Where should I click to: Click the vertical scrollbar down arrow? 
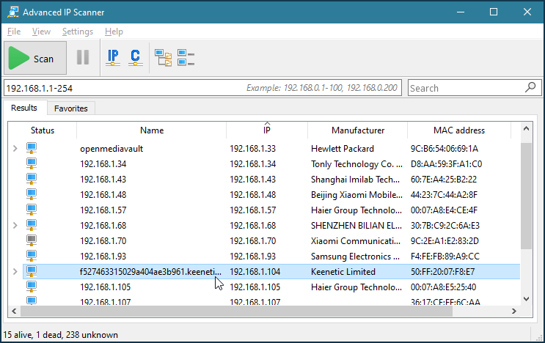click(x=526, y=298)
